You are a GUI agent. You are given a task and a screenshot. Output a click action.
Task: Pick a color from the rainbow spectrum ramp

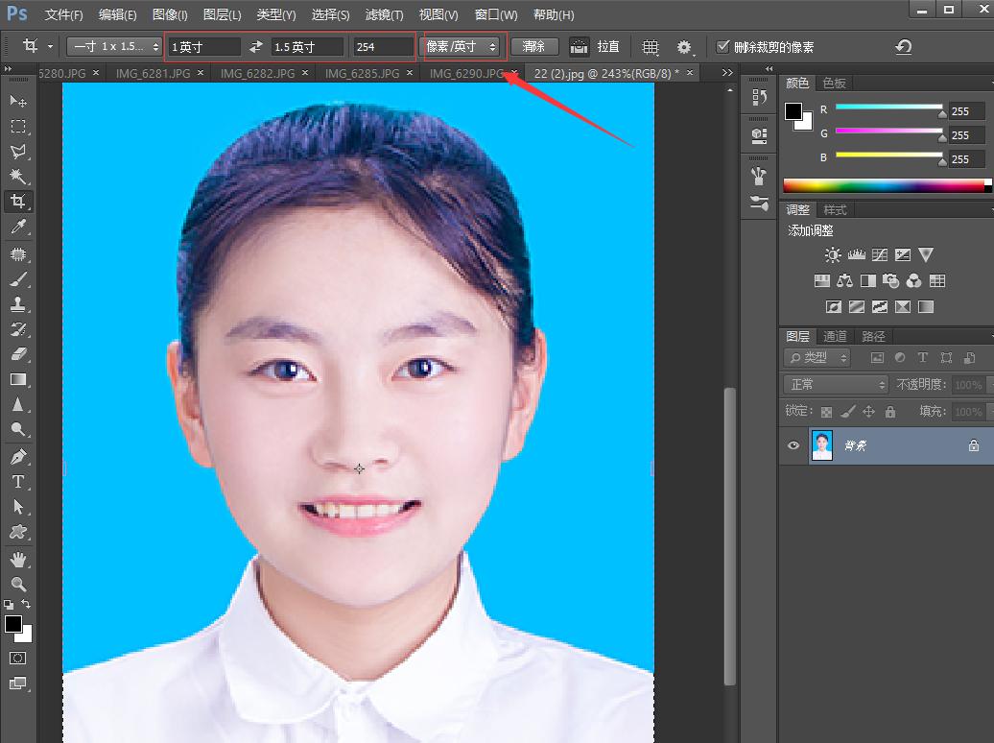883,183
